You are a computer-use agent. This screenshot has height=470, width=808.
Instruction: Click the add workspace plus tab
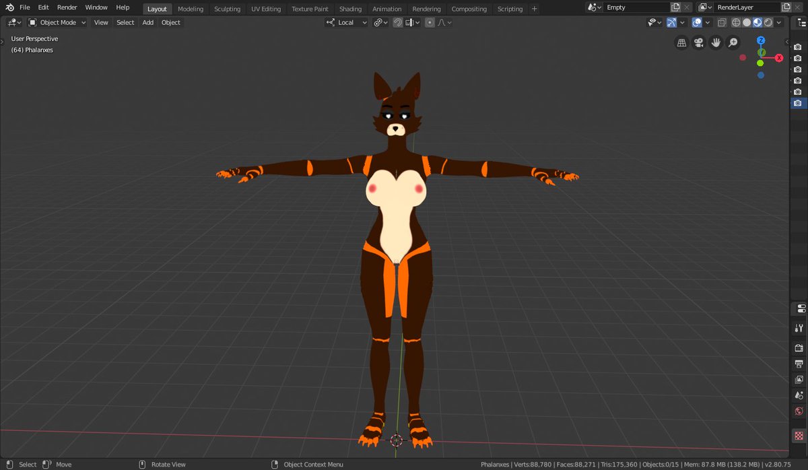coord(535,9)
